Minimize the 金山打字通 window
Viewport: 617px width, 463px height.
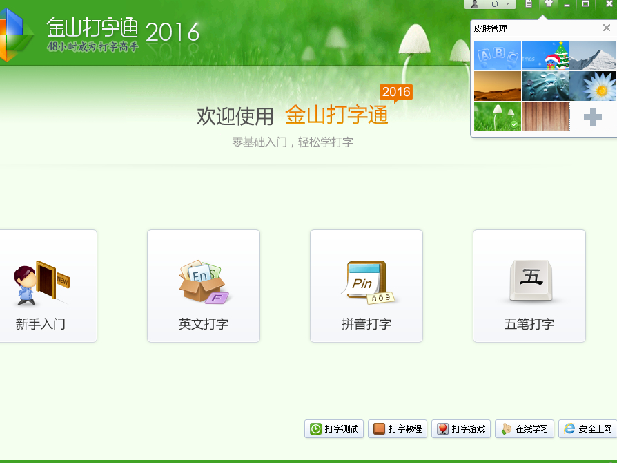[567, 4]
